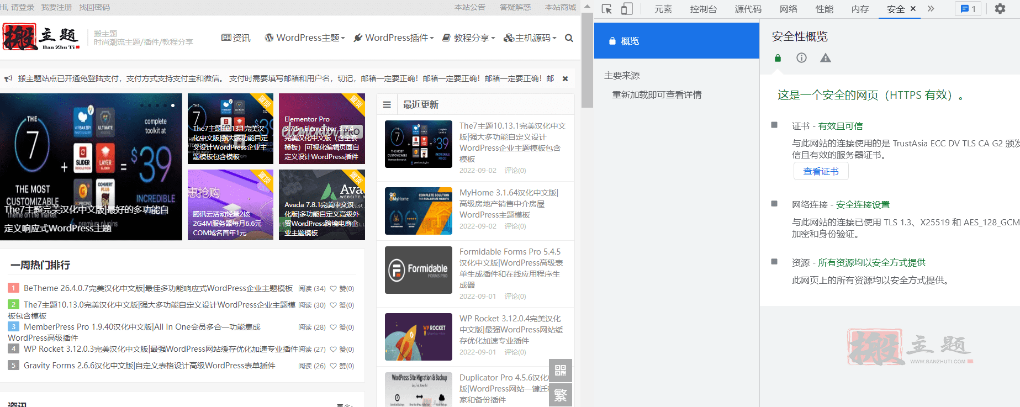
Task: Click the hamburger icon beside 最近更新
Action: [x=387, y=104]
